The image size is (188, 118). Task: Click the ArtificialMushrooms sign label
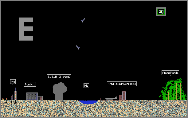122,84
